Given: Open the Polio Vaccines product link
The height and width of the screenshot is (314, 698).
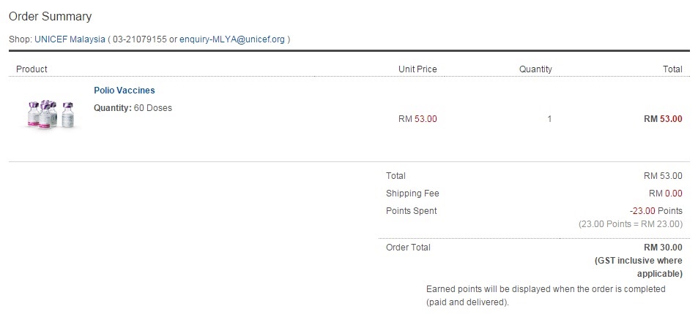Looking at the screenshot, I should pyautogui.click(x=124, y=91).
